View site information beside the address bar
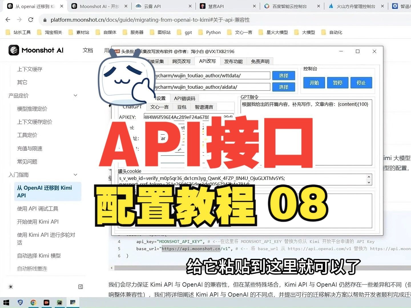Image resolution: width=411 pixels, height=308 pixels. tap(45, 20)
